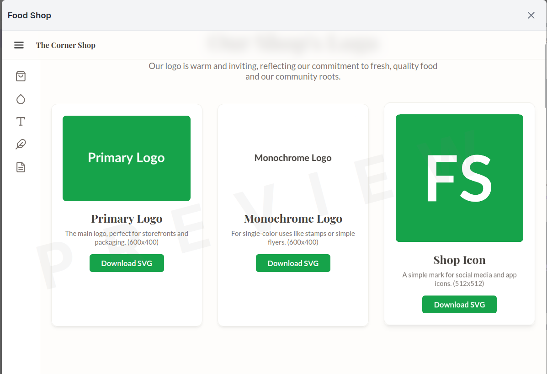Open the hamburger menu
The height and width of the screenshot is (374, 547).
[19, 45]
